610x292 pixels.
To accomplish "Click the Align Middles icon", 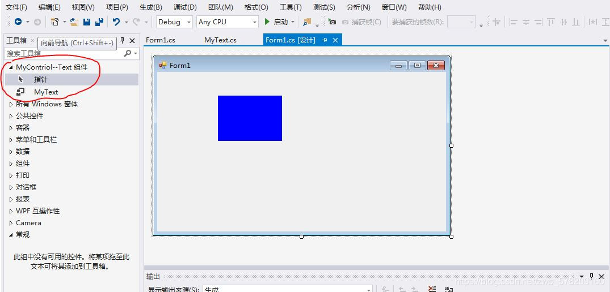I will (x=563, y=22).
